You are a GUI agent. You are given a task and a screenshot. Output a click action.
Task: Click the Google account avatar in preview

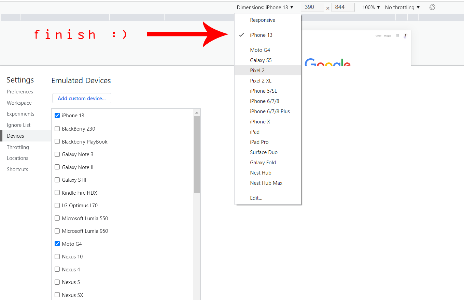(405, 36)
